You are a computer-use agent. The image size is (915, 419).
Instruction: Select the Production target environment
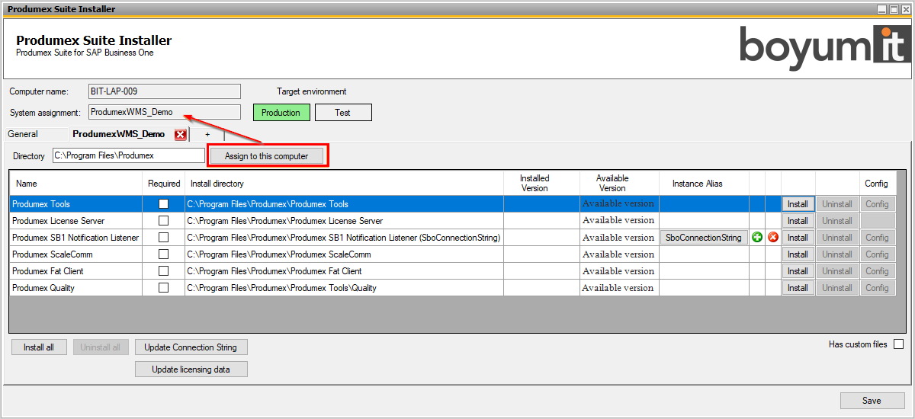coord(281,113)
